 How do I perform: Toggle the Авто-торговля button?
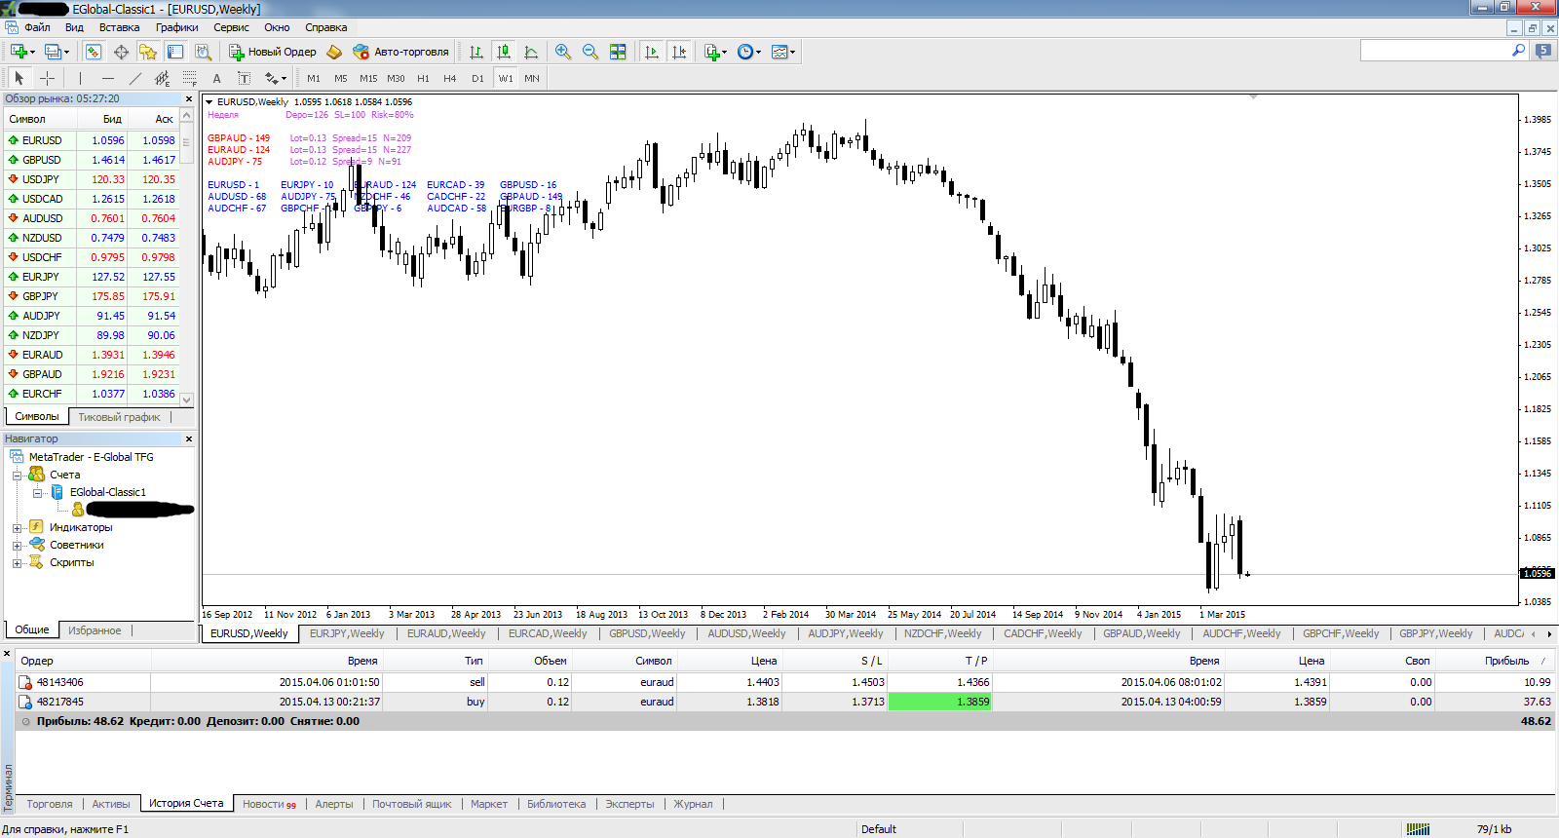401,52
